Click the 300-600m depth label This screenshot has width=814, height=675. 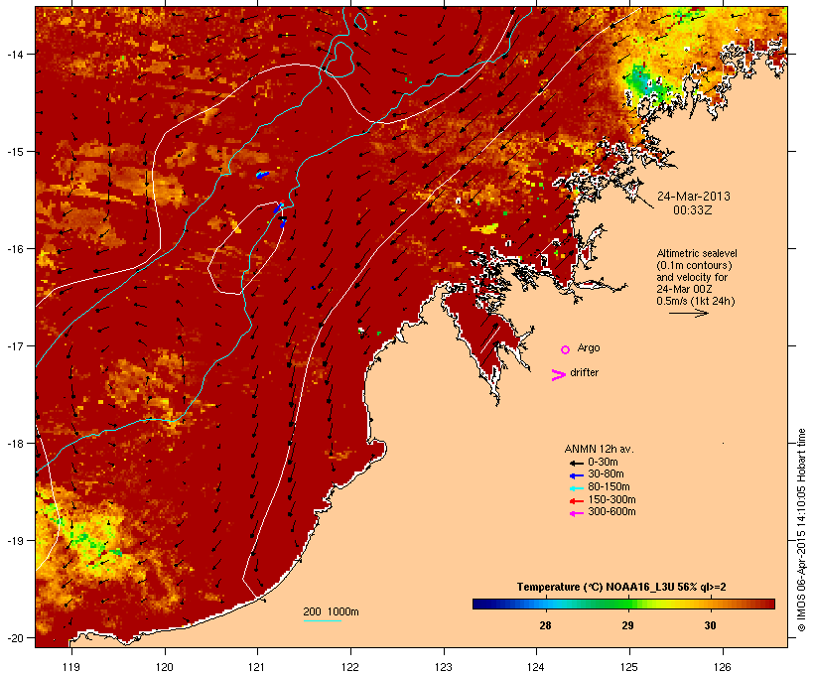[611, 511]
